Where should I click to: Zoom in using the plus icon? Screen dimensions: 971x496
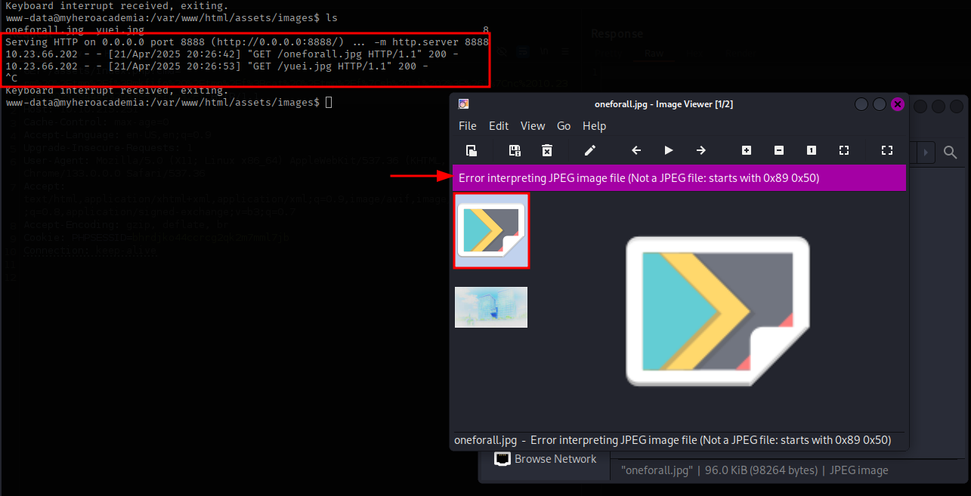747,150
